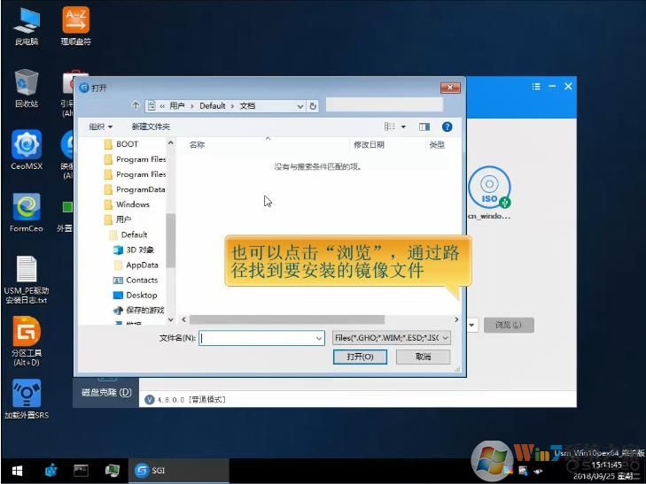The image size is (646, 484).
Task: Go up one folder with up arrow
Action: (135, 105)
